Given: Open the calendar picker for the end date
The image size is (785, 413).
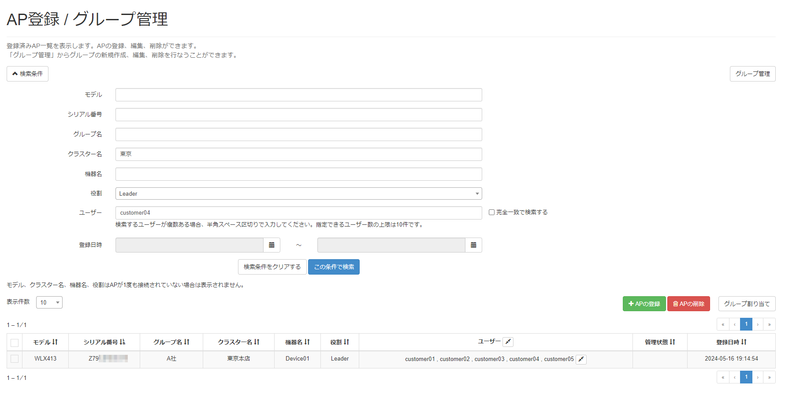Looking at the screenshot, I should point(473,245).
